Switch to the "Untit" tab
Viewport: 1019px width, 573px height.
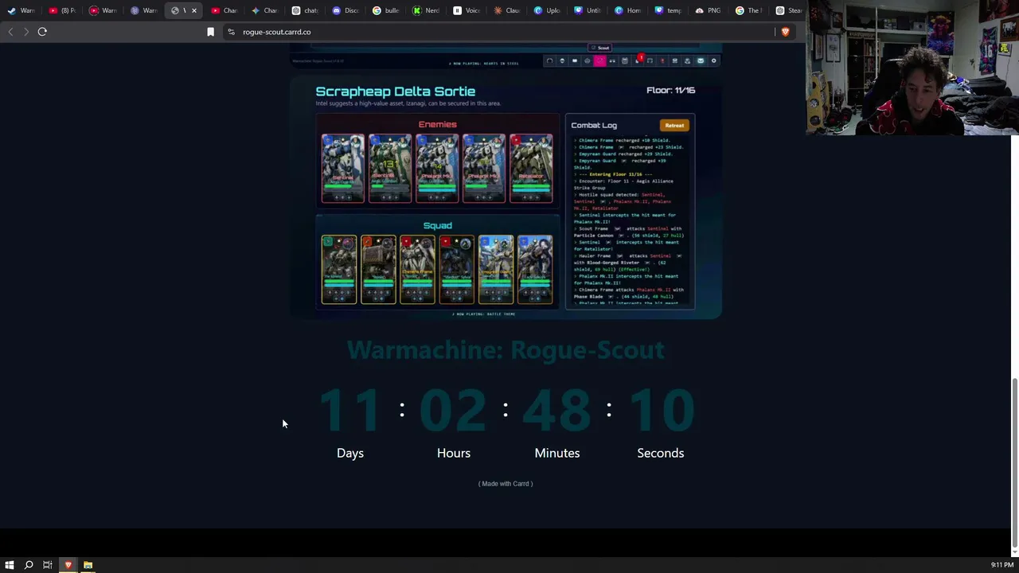588,10
